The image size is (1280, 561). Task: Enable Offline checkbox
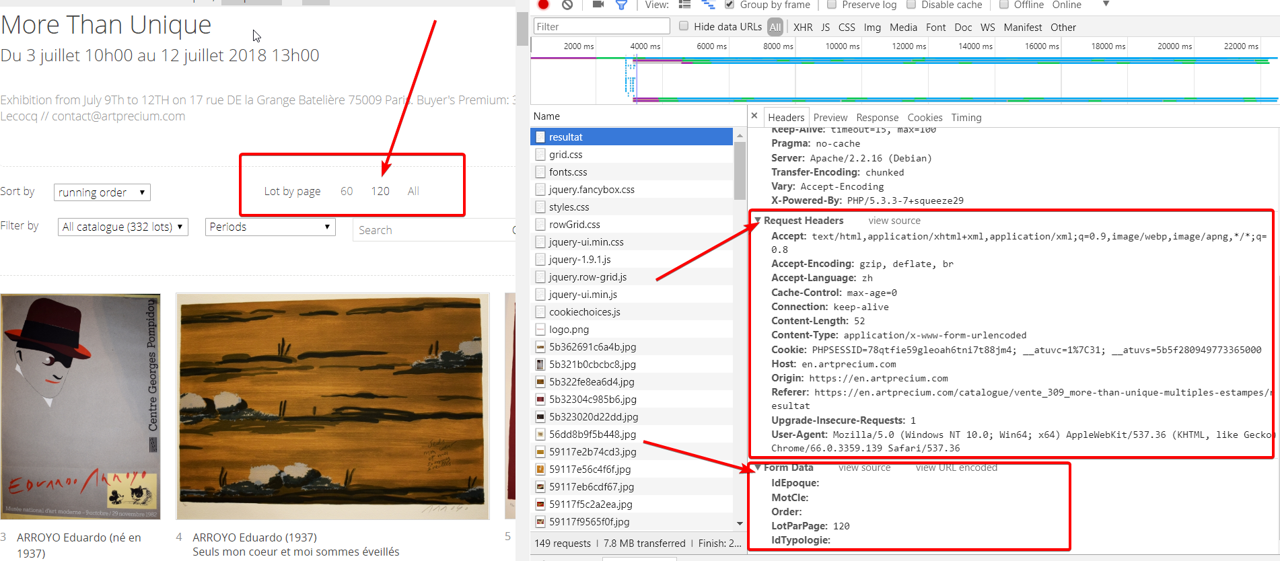click(x=1004, y=5)
